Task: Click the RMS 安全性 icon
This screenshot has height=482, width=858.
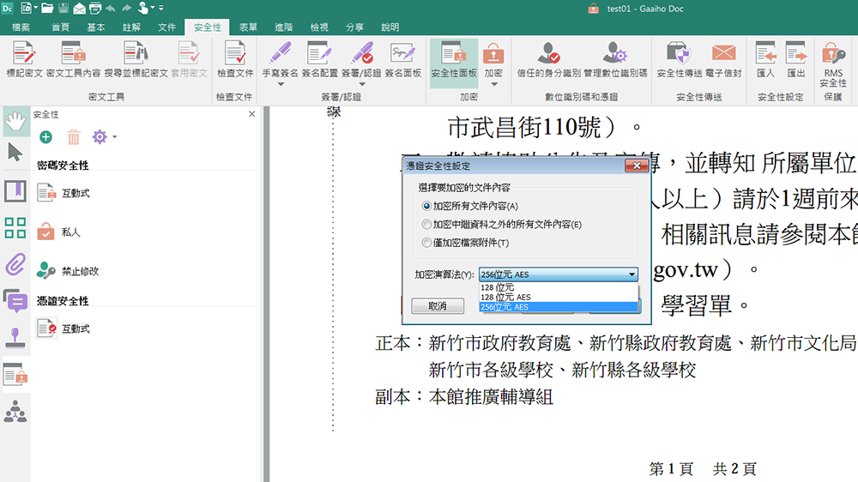Action: tap(832, 54)
